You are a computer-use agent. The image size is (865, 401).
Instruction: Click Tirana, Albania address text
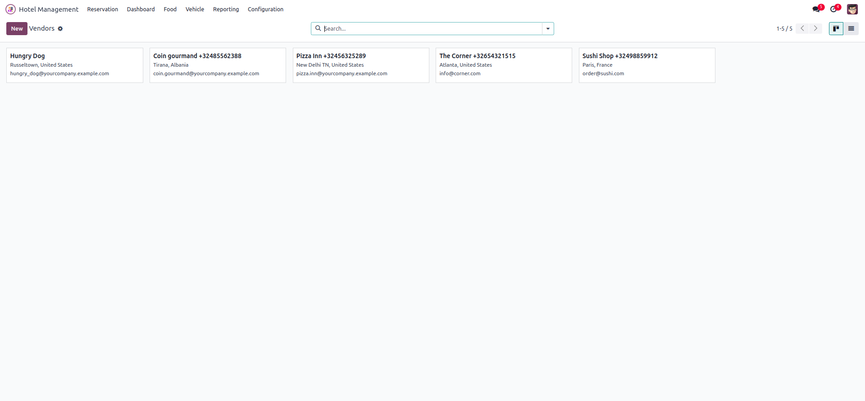[171, 65]
